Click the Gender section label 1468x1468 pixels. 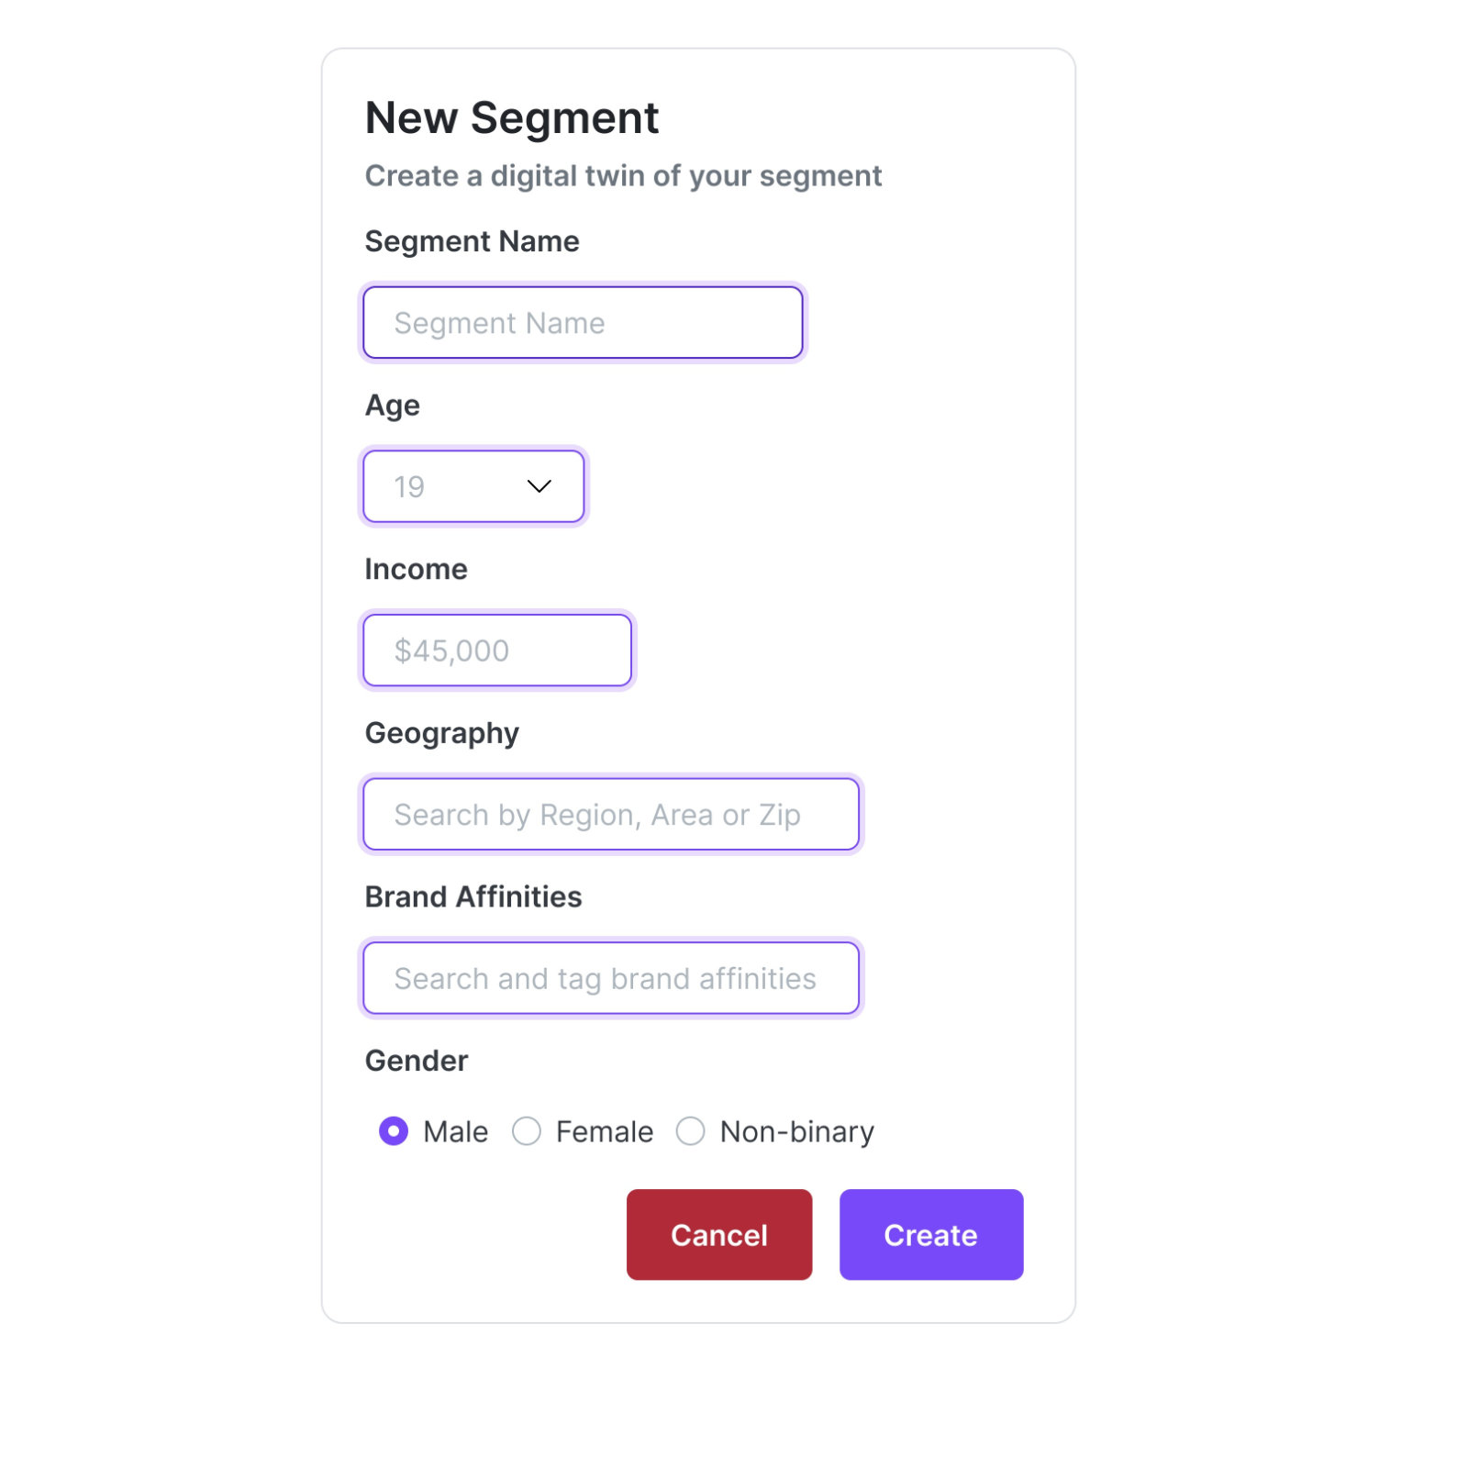[417, 1061]
